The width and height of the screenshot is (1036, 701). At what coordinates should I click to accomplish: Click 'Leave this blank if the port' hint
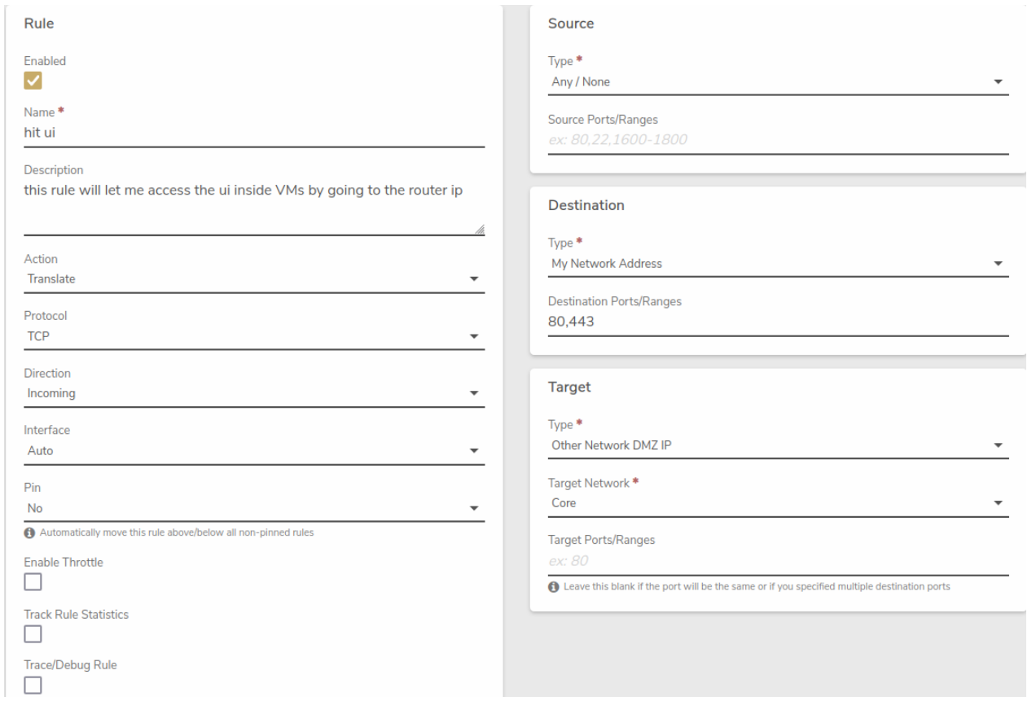[x=755, y=587]
